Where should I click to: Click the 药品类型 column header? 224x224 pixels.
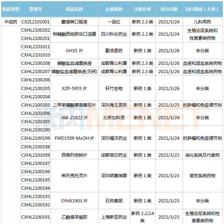(x=10, y=8)
